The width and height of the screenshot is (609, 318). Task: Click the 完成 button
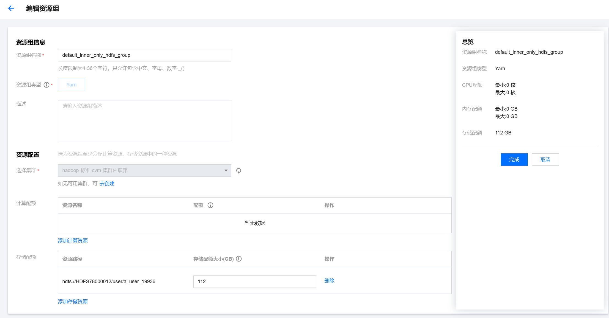[x=514, y=159]
